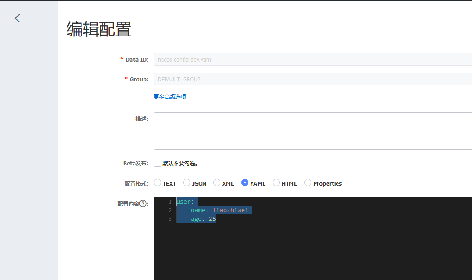Expand 更多高级选项 advanced options

coord(170,97)
